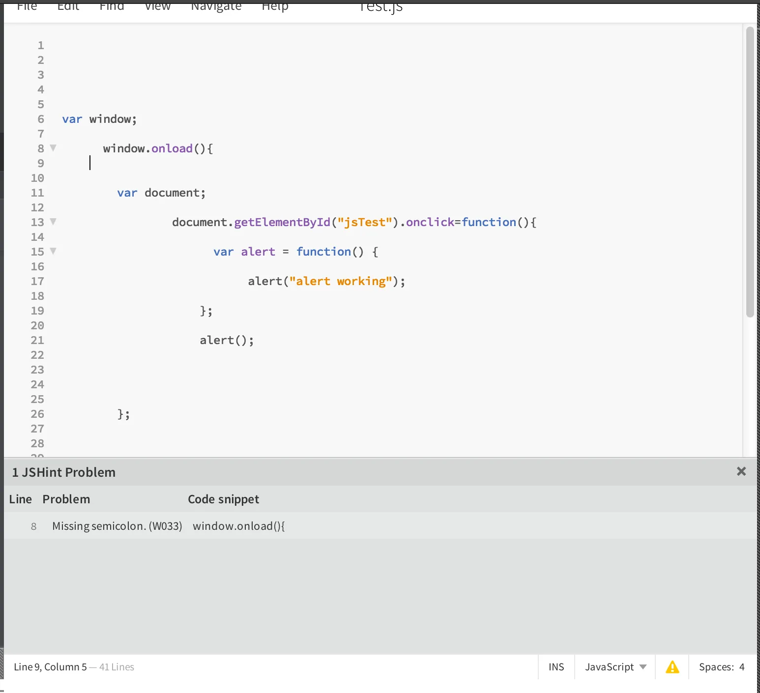The image size is (760, 693).
Task: Open the View menu
Action: (158, 6)
